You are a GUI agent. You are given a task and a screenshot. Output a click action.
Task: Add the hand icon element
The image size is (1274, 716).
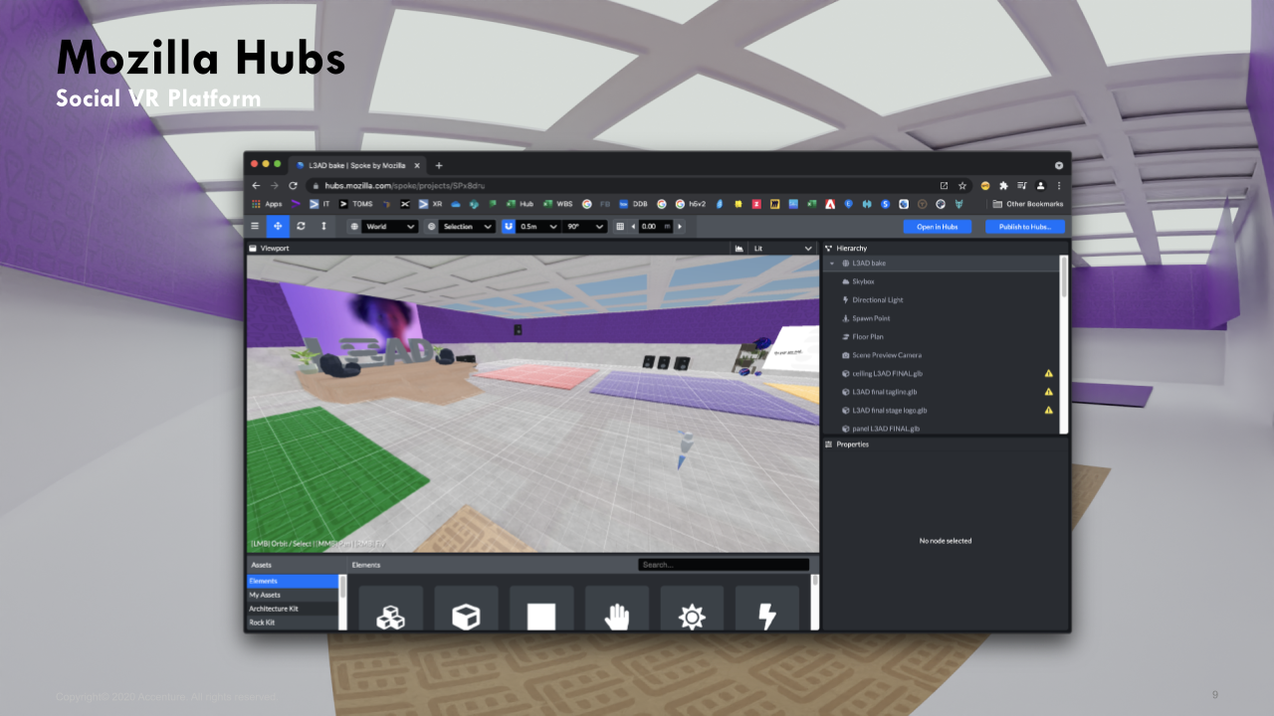[617, 609]
